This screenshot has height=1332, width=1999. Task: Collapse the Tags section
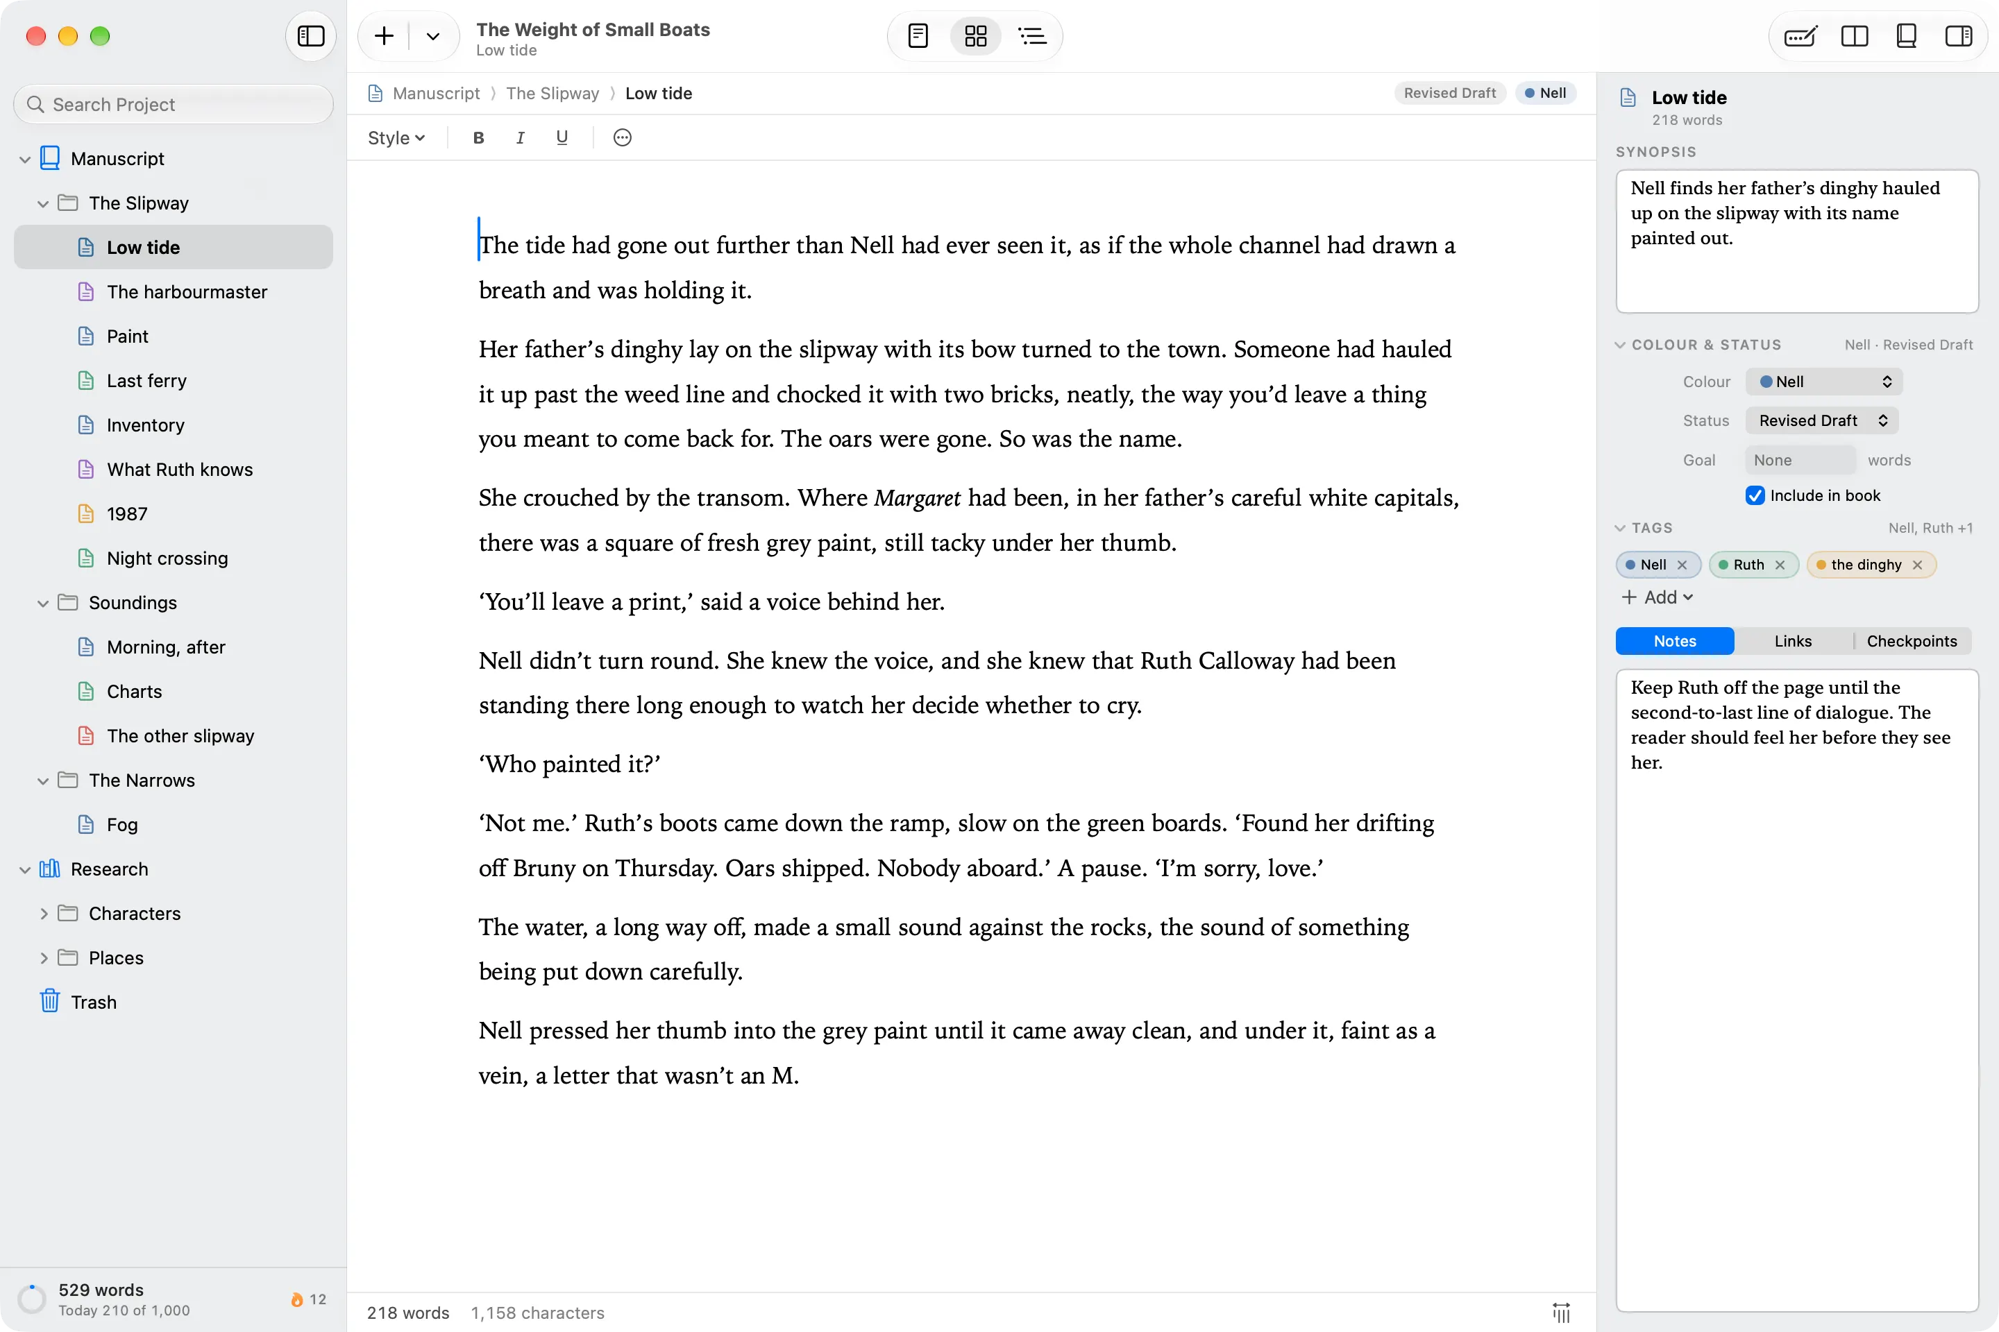(1620, 527)
